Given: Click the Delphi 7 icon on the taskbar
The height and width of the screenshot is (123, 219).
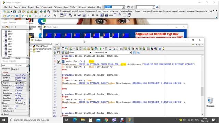Looking at the screenshot, I should (x=130, y=120).
